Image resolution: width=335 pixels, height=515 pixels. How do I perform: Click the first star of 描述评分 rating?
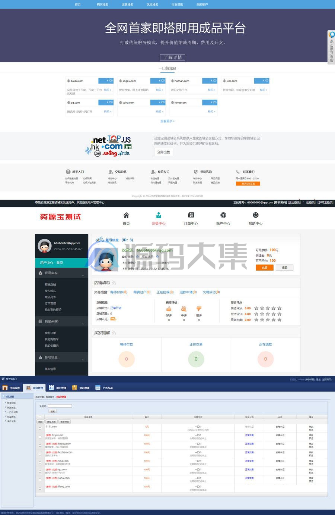point(256,308)
